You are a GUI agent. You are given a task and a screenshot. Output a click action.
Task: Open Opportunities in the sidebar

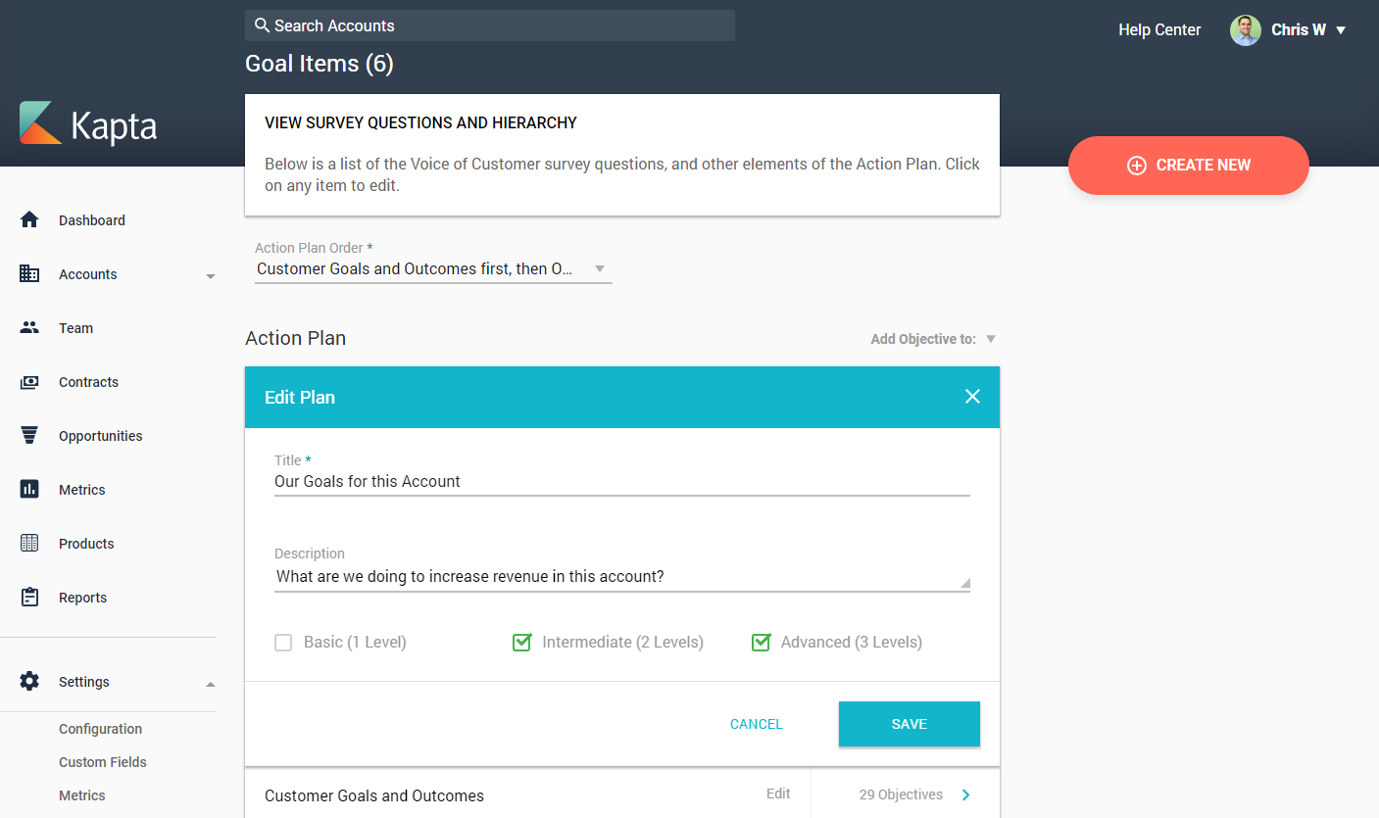(100, 436)
